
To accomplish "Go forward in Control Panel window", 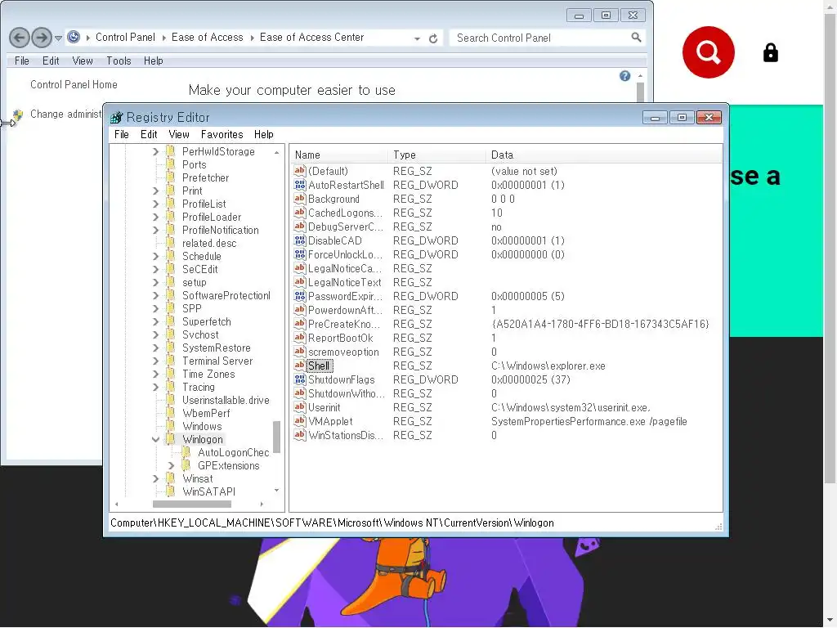I will (x=42, y=38).
